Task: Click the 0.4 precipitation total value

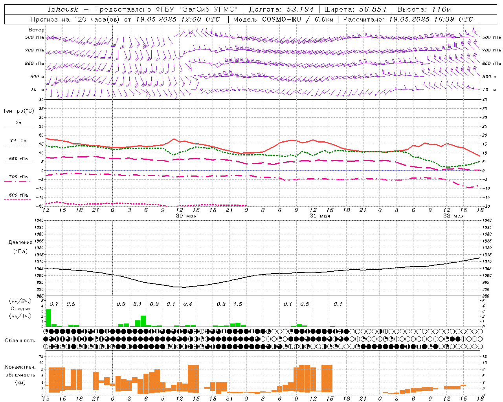Action: (188, 304)
